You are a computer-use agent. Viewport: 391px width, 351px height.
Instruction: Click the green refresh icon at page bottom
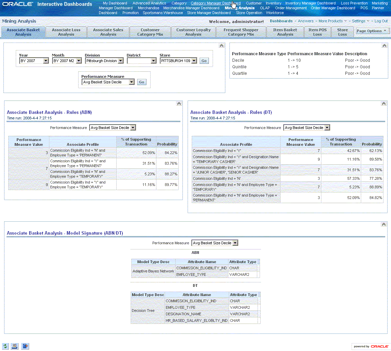5,346
